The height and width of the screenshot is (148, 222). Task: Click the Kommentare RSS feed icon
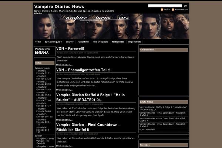click(x=173, y=10)
